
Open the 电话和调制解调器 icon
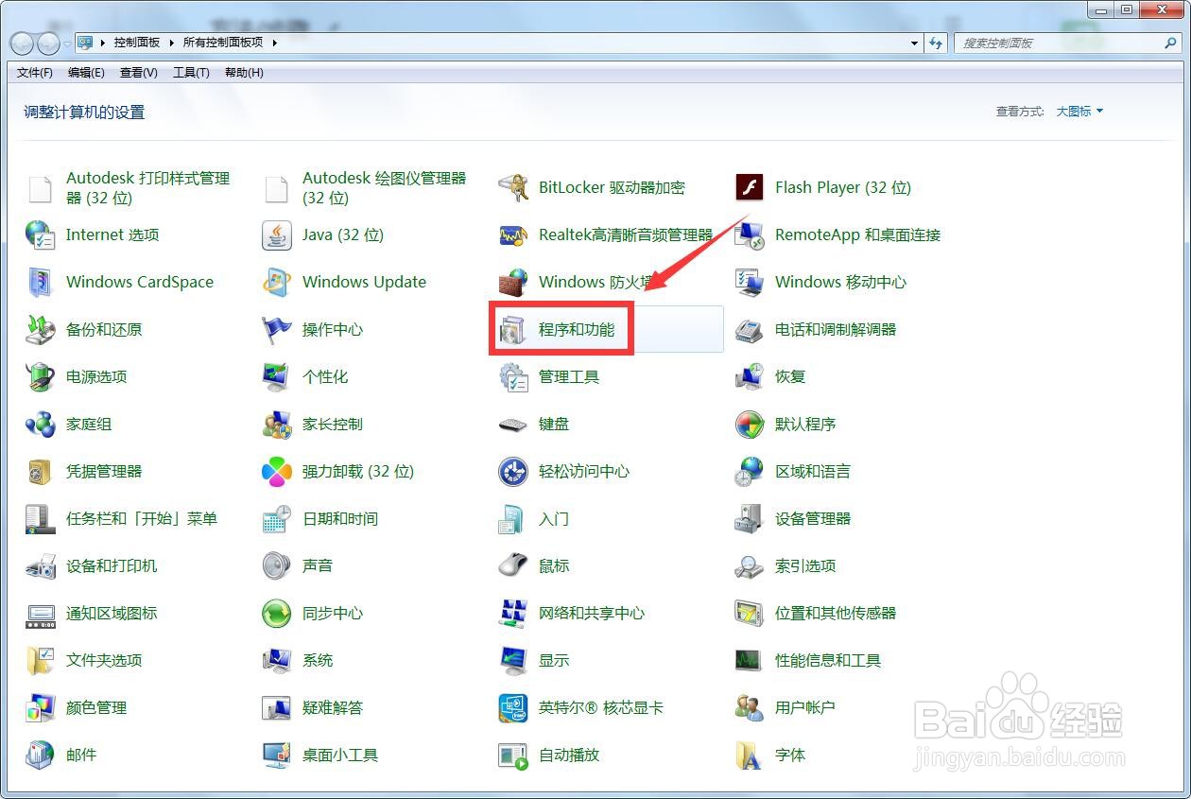pos(750,329)
